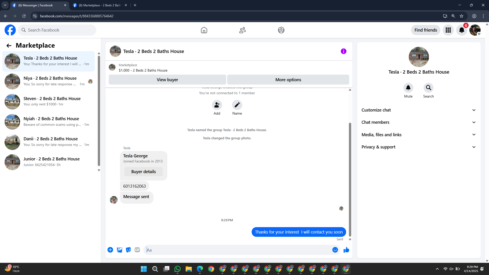Click the message input field
489x275 pixels.
click(237, 250)
